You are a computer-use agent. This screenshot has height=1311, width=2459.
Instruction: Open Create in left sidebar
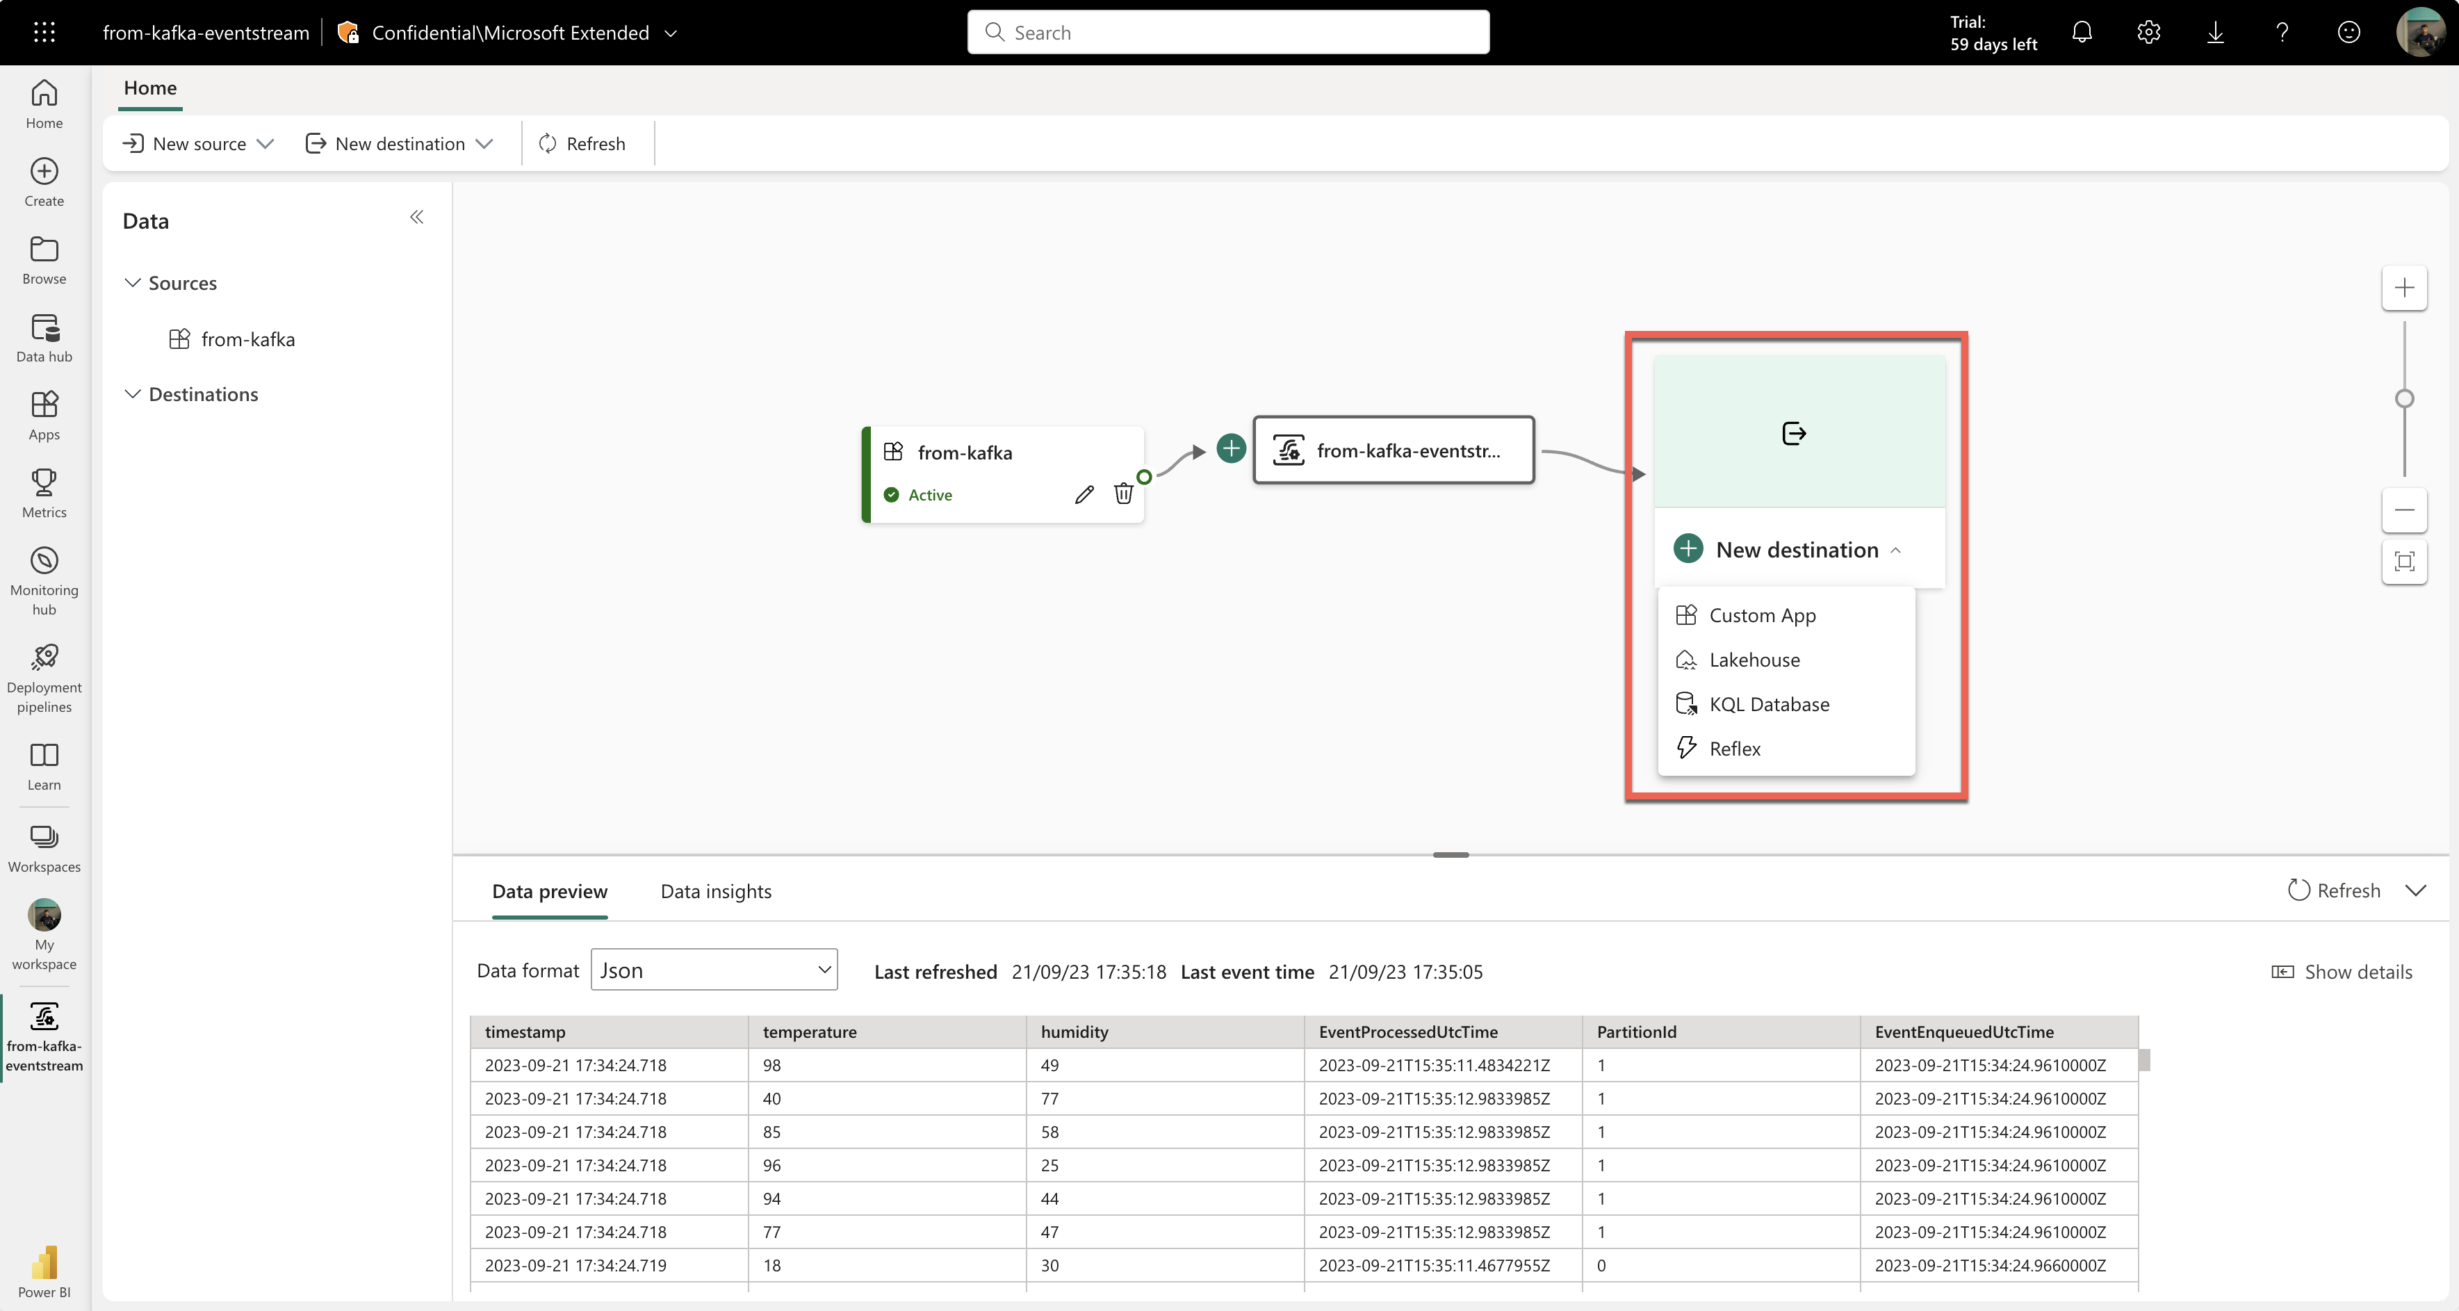44,181
